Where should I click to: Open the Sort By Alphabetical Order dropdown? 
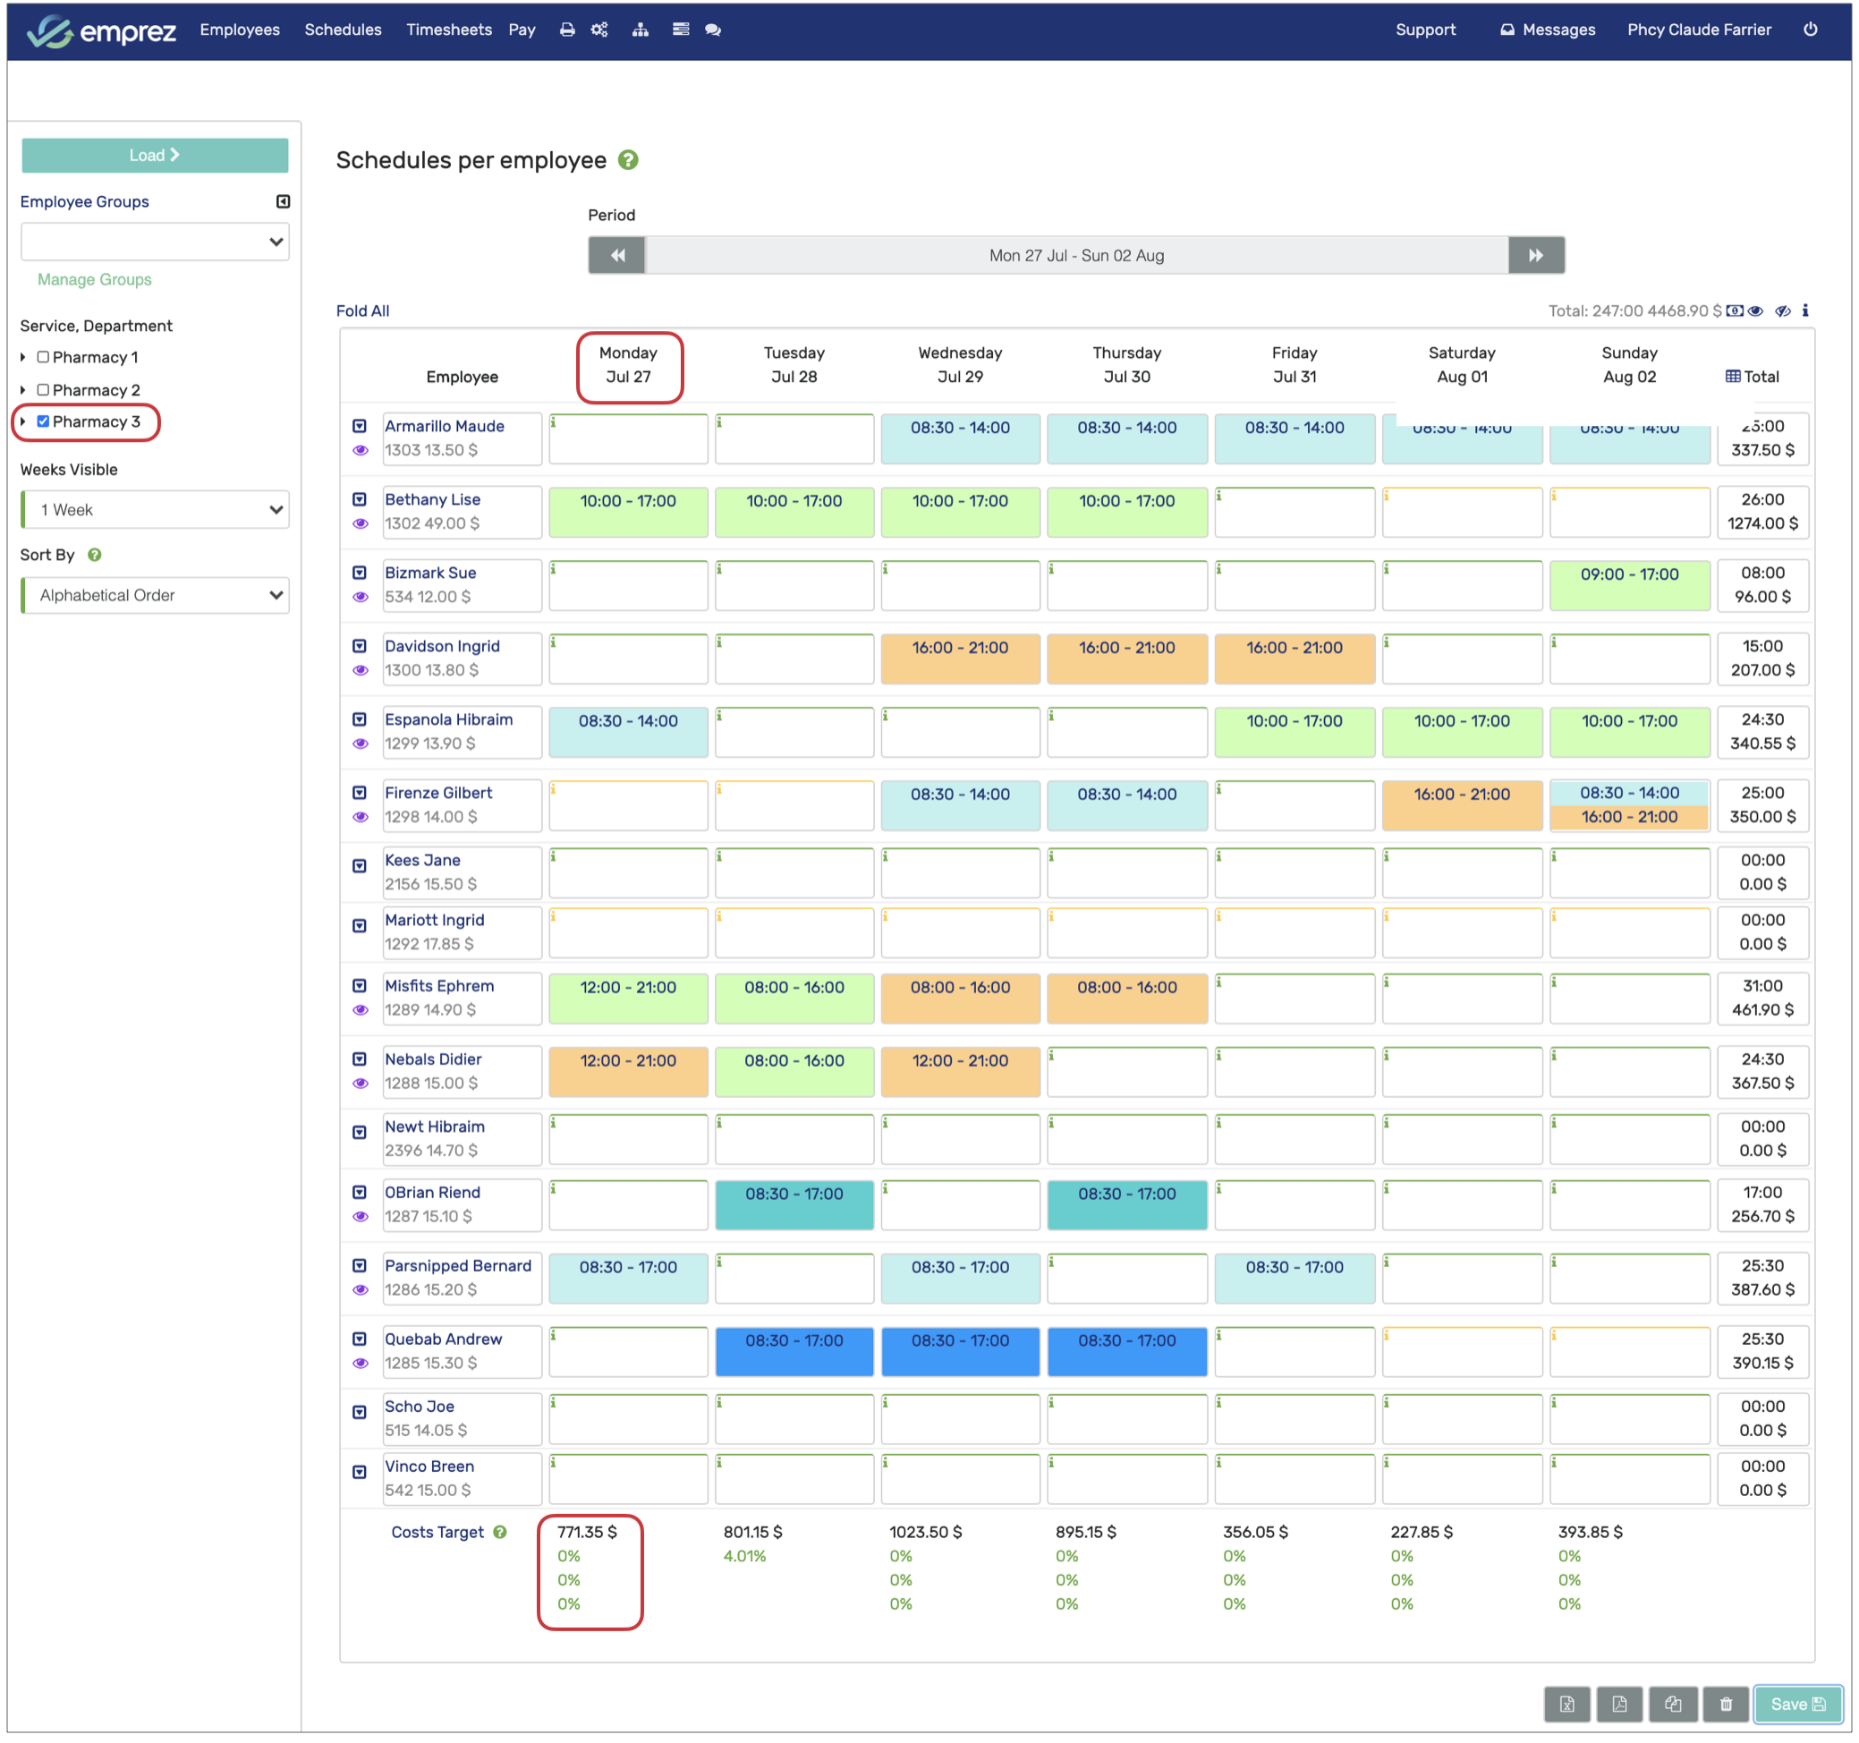tap(156, 596)
